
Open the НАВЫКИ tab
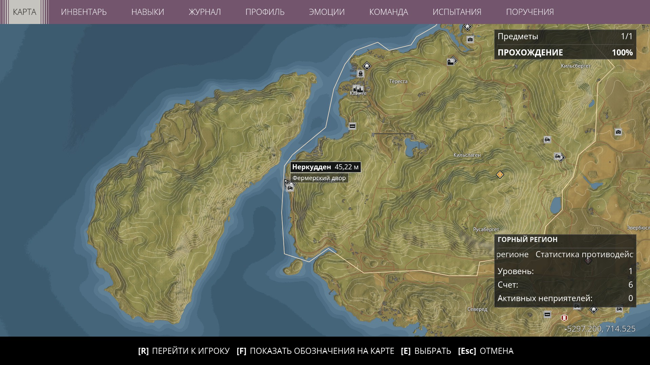tap(148, 12)
